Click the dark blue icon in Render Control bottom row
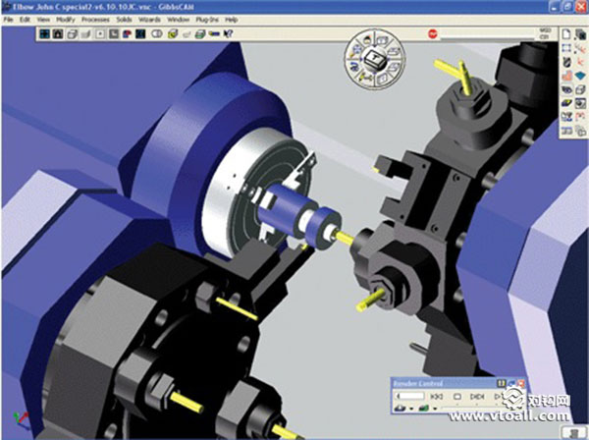 [401, 408]
